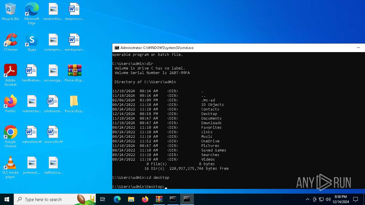Select the wordsyours... Word document
The image size is (365, 205).
74,43
